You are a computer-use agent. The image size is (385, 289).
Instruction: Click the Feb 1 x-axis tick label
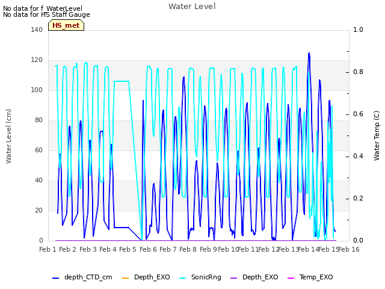coord(48,249)
